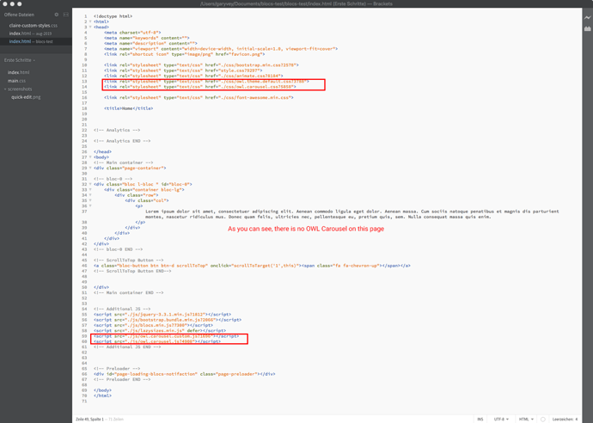593x423 pixels.
Task: Collapse the head tag fold arrow on line 3
Action: (90, 28)
